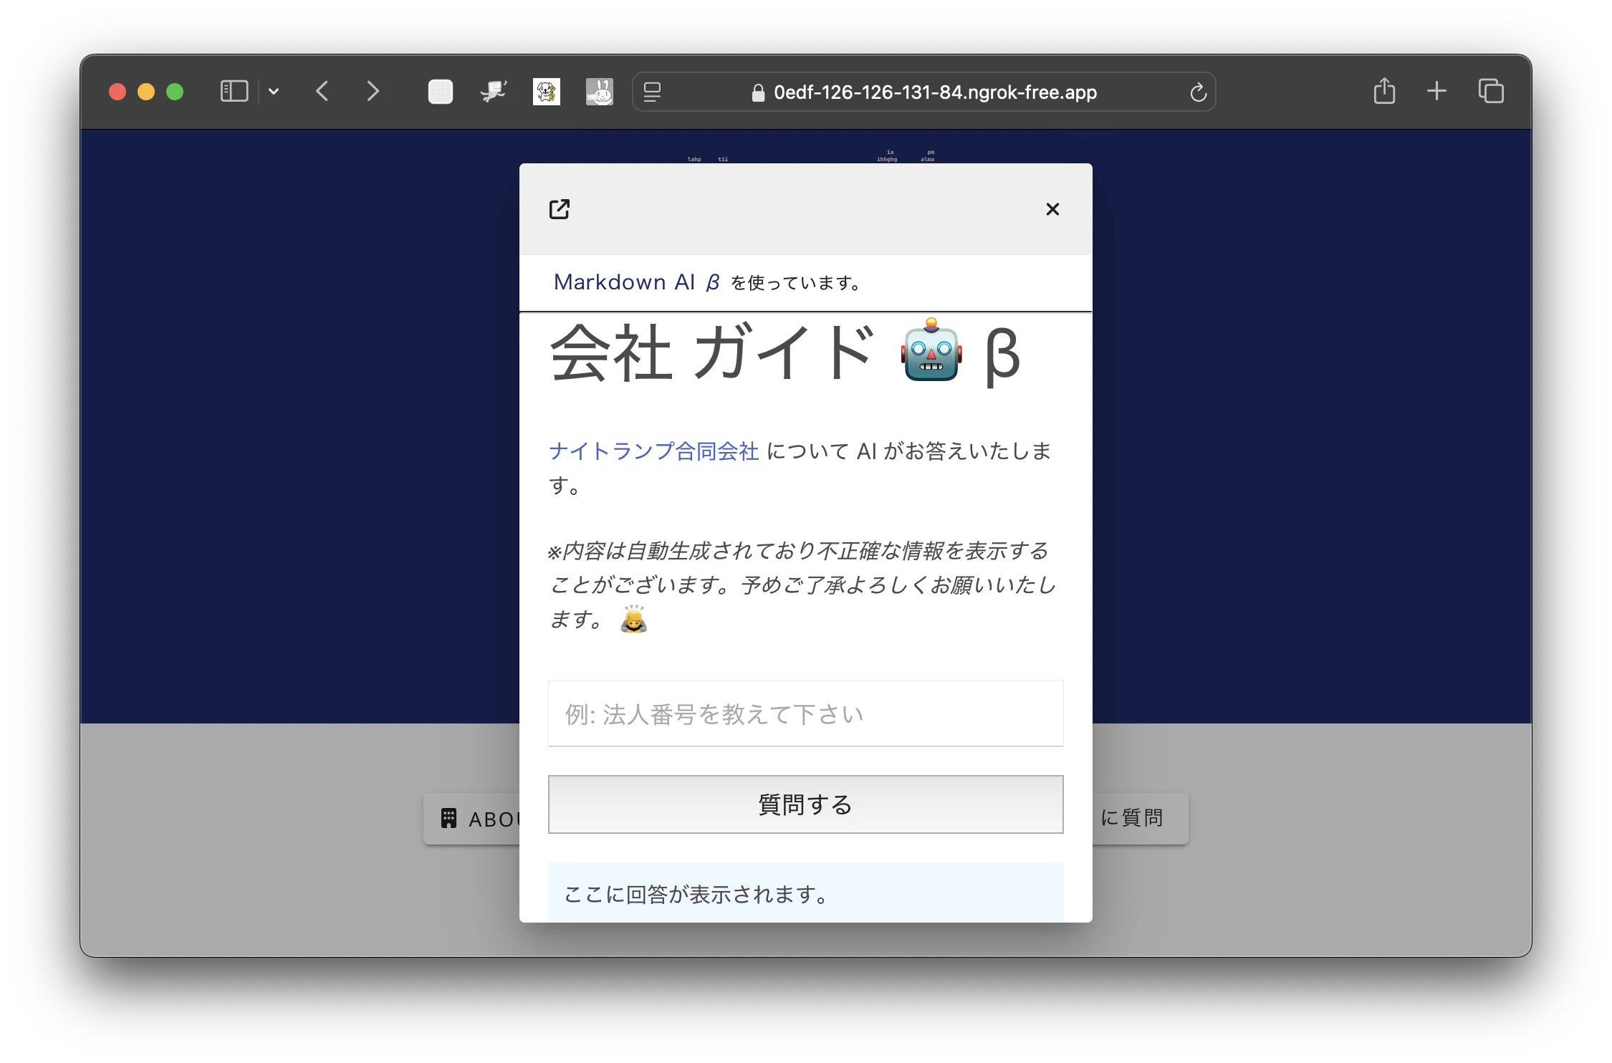This screenshot has height=1063, width=1612.
Task: Open the bird favicon bookmark
Action: tap(493, 92)
